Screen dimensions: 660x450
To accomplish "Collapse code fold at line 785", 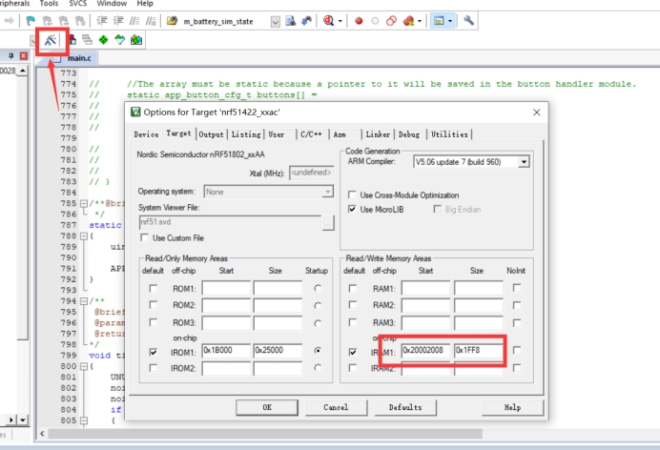I will [84, 204].
